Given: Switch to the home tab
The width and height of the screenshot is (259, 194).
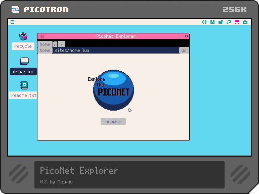Looking at the screenshot, I should 45,44.
